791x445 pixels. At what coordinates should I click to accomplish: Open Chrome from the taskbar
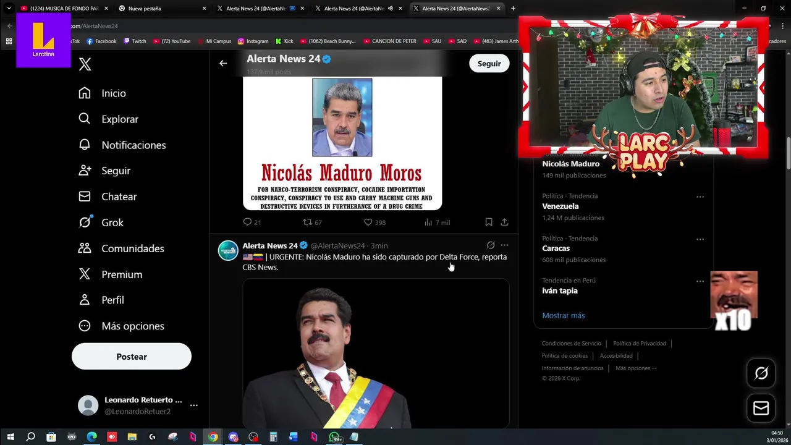213,437
